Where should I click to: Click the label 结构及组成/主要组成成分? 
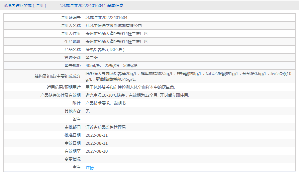58,76
